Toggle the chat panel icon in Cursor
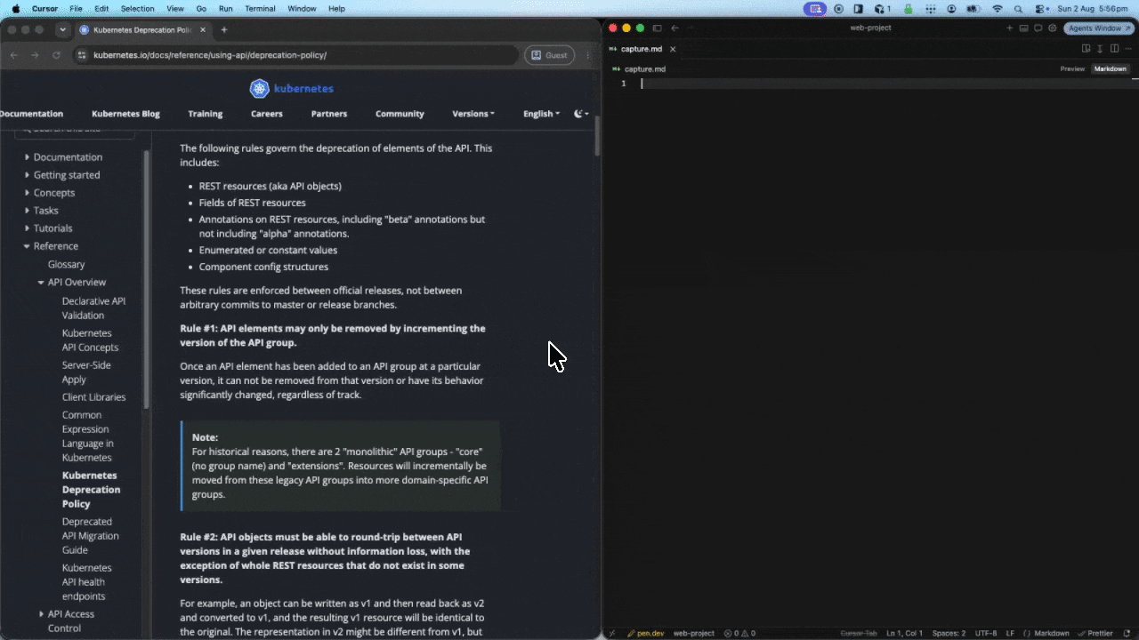Viewport: 1139px width, 640px height. [x=1038, y=28]
